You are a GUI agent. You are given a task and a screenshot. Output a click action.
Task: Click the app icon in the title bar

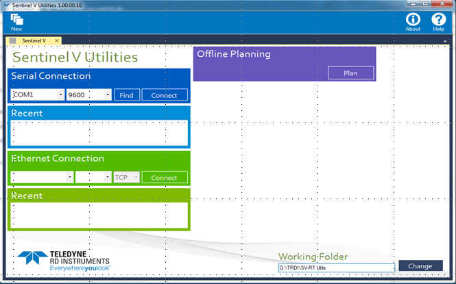tap(6, 5)
